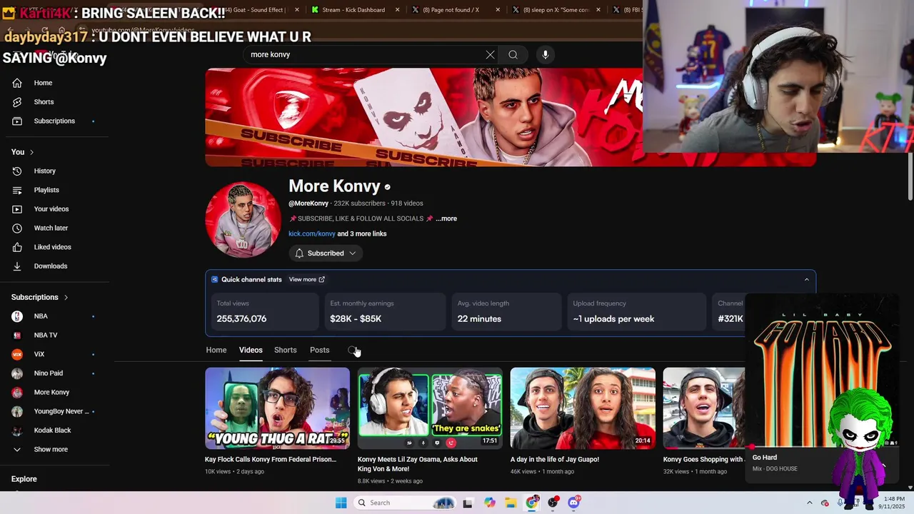This screenshot has height=514, width=914.
Task: Select the Videos tab
Action: coord(251,350)
